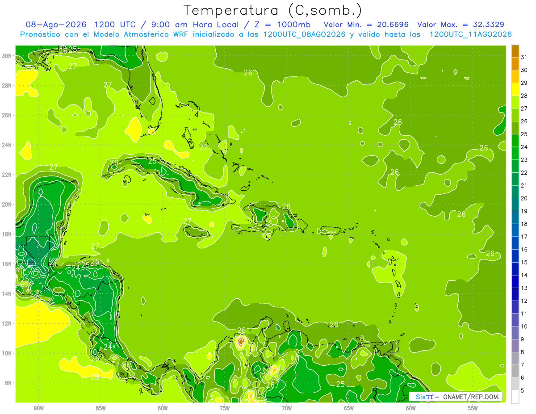Click the colorbar value label 14

524,275
